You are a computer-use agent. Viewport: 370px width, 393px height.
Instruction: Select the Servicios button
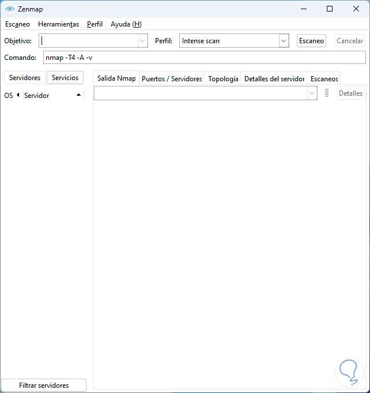65,78
